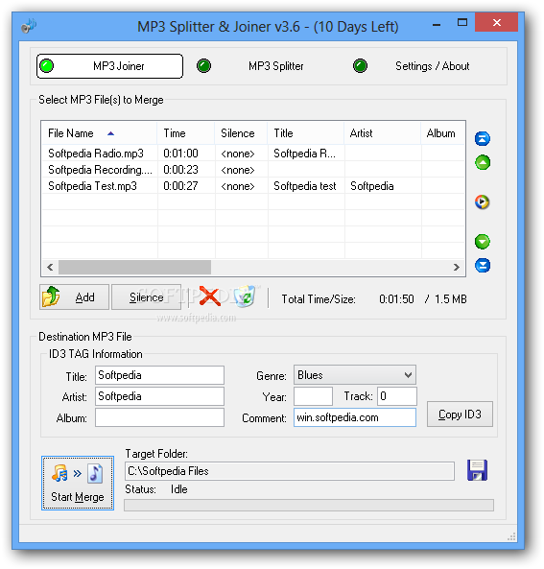
Task: Close the MP3 Splitter & Joiner window
Action: (496, 22)
